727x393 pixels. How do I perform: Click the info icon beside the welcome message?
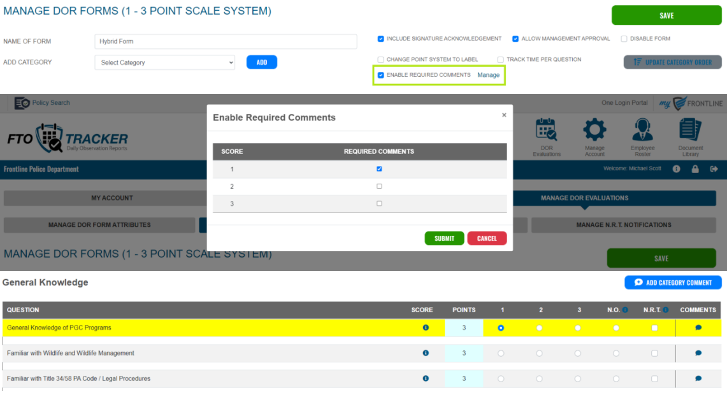pyautogui.click(x=677, y=169)
